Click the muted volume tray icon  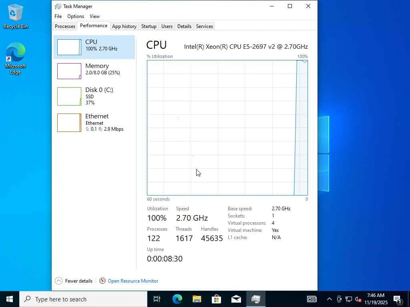[x=358, y=299]
